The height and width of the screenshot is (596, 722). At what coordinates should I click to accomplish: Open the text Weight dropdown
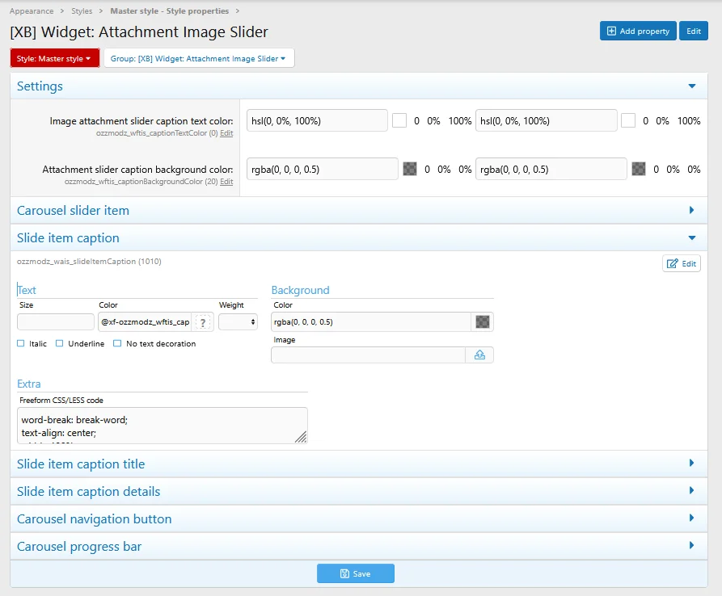238,322
